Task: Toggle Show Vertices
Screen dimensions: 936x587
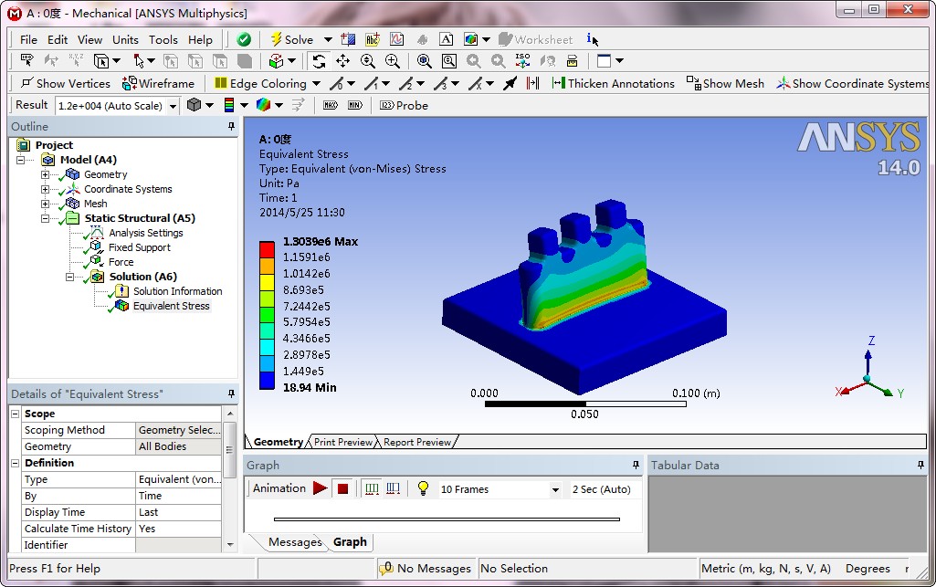Action: coord(66,83)
